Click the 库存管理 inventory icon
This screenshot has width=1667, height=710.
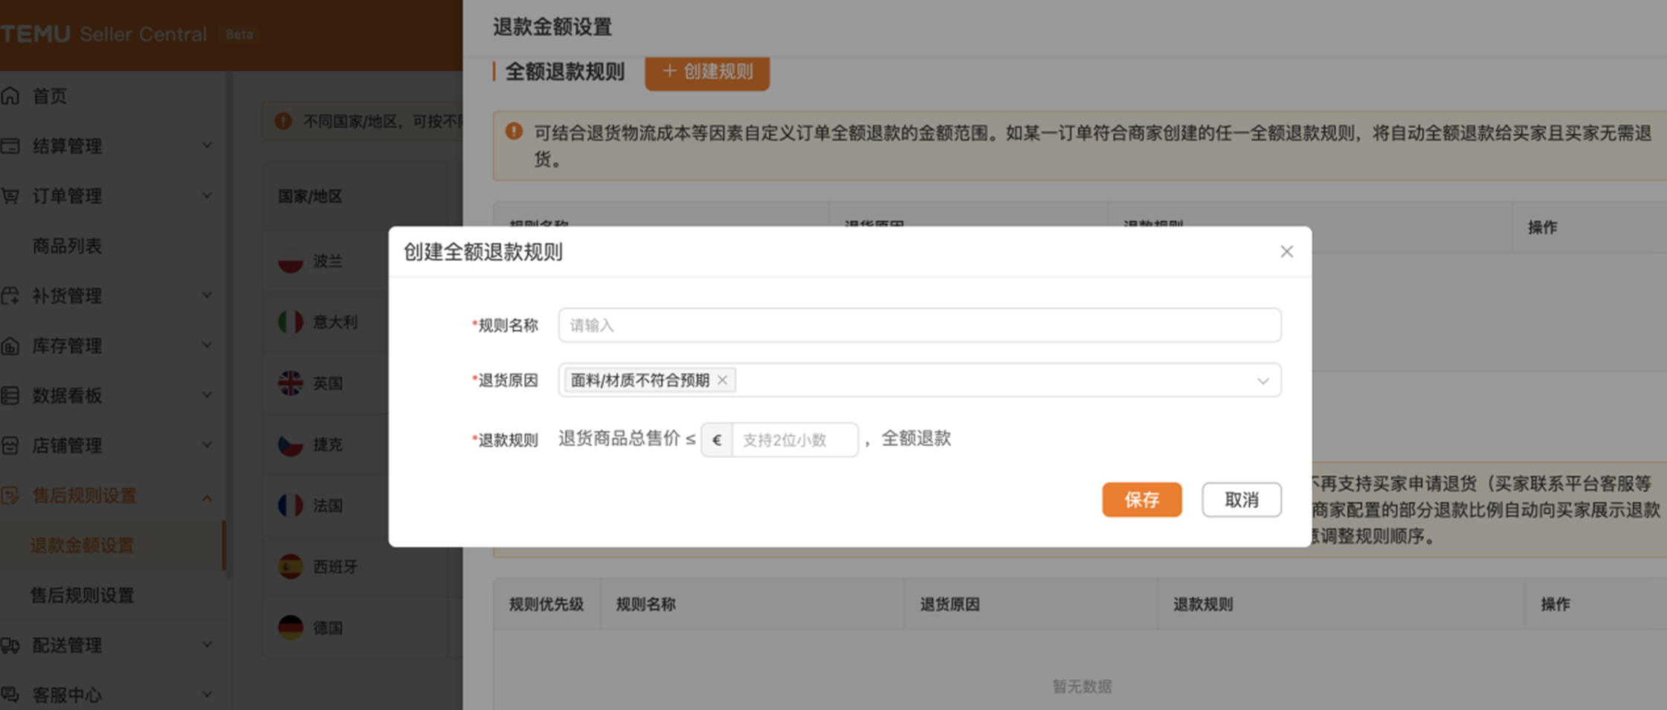coord(10,346)
